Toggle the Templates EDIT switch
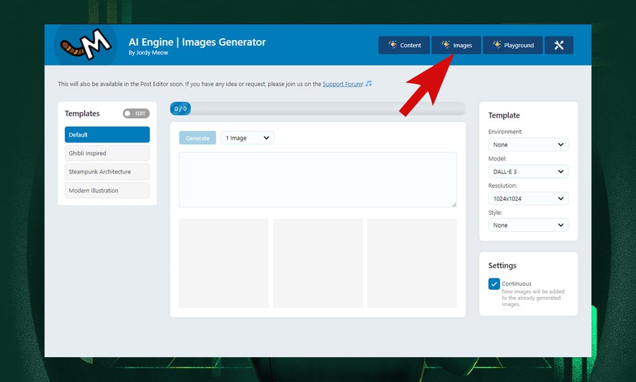This screenshot has width=636, height=382. click(136, 114)
